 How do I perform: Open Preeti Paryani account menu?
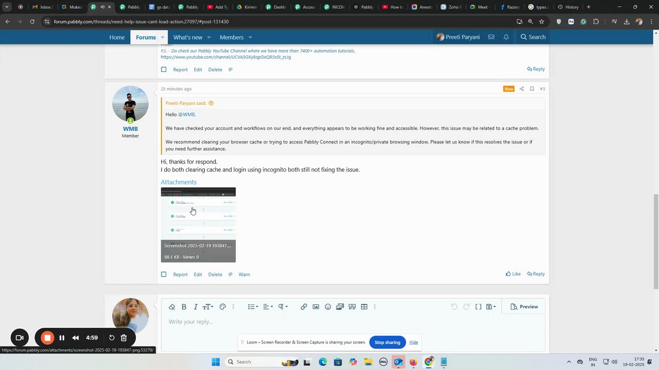tap(458, 37)
